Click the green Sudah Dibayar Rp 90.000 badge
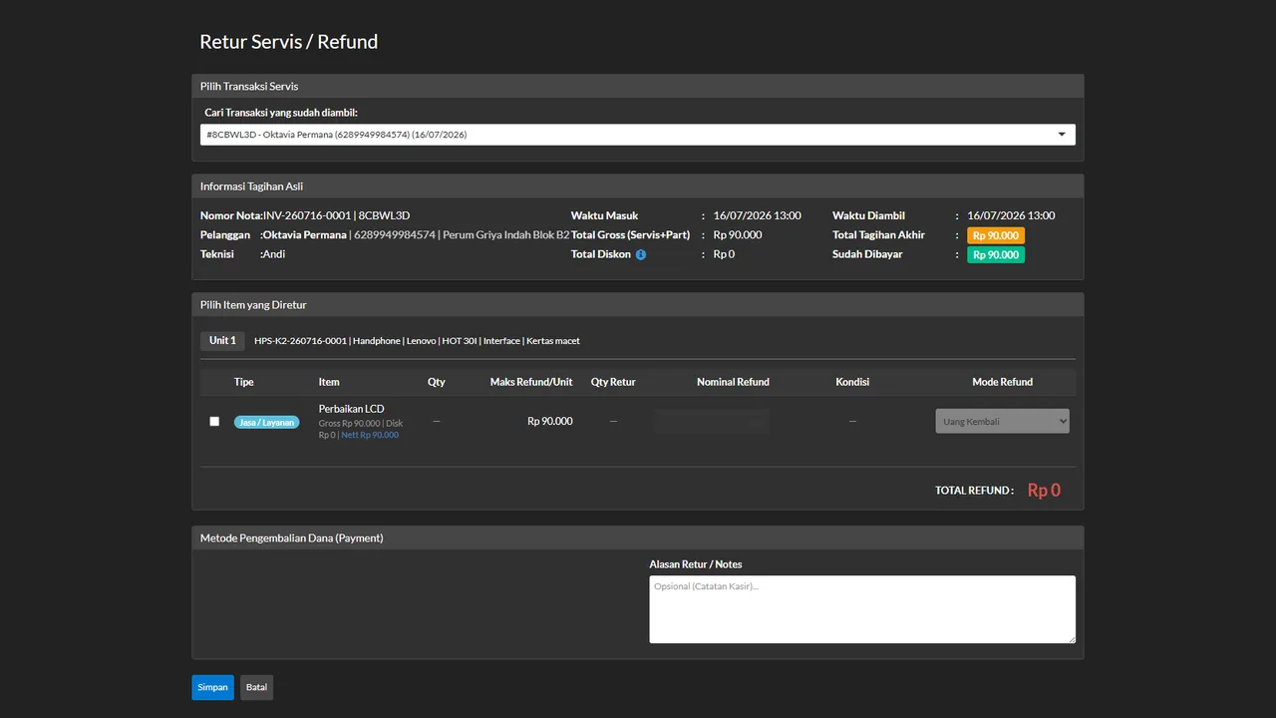This screenshot has height=718, width=1276. pos(996,254)
